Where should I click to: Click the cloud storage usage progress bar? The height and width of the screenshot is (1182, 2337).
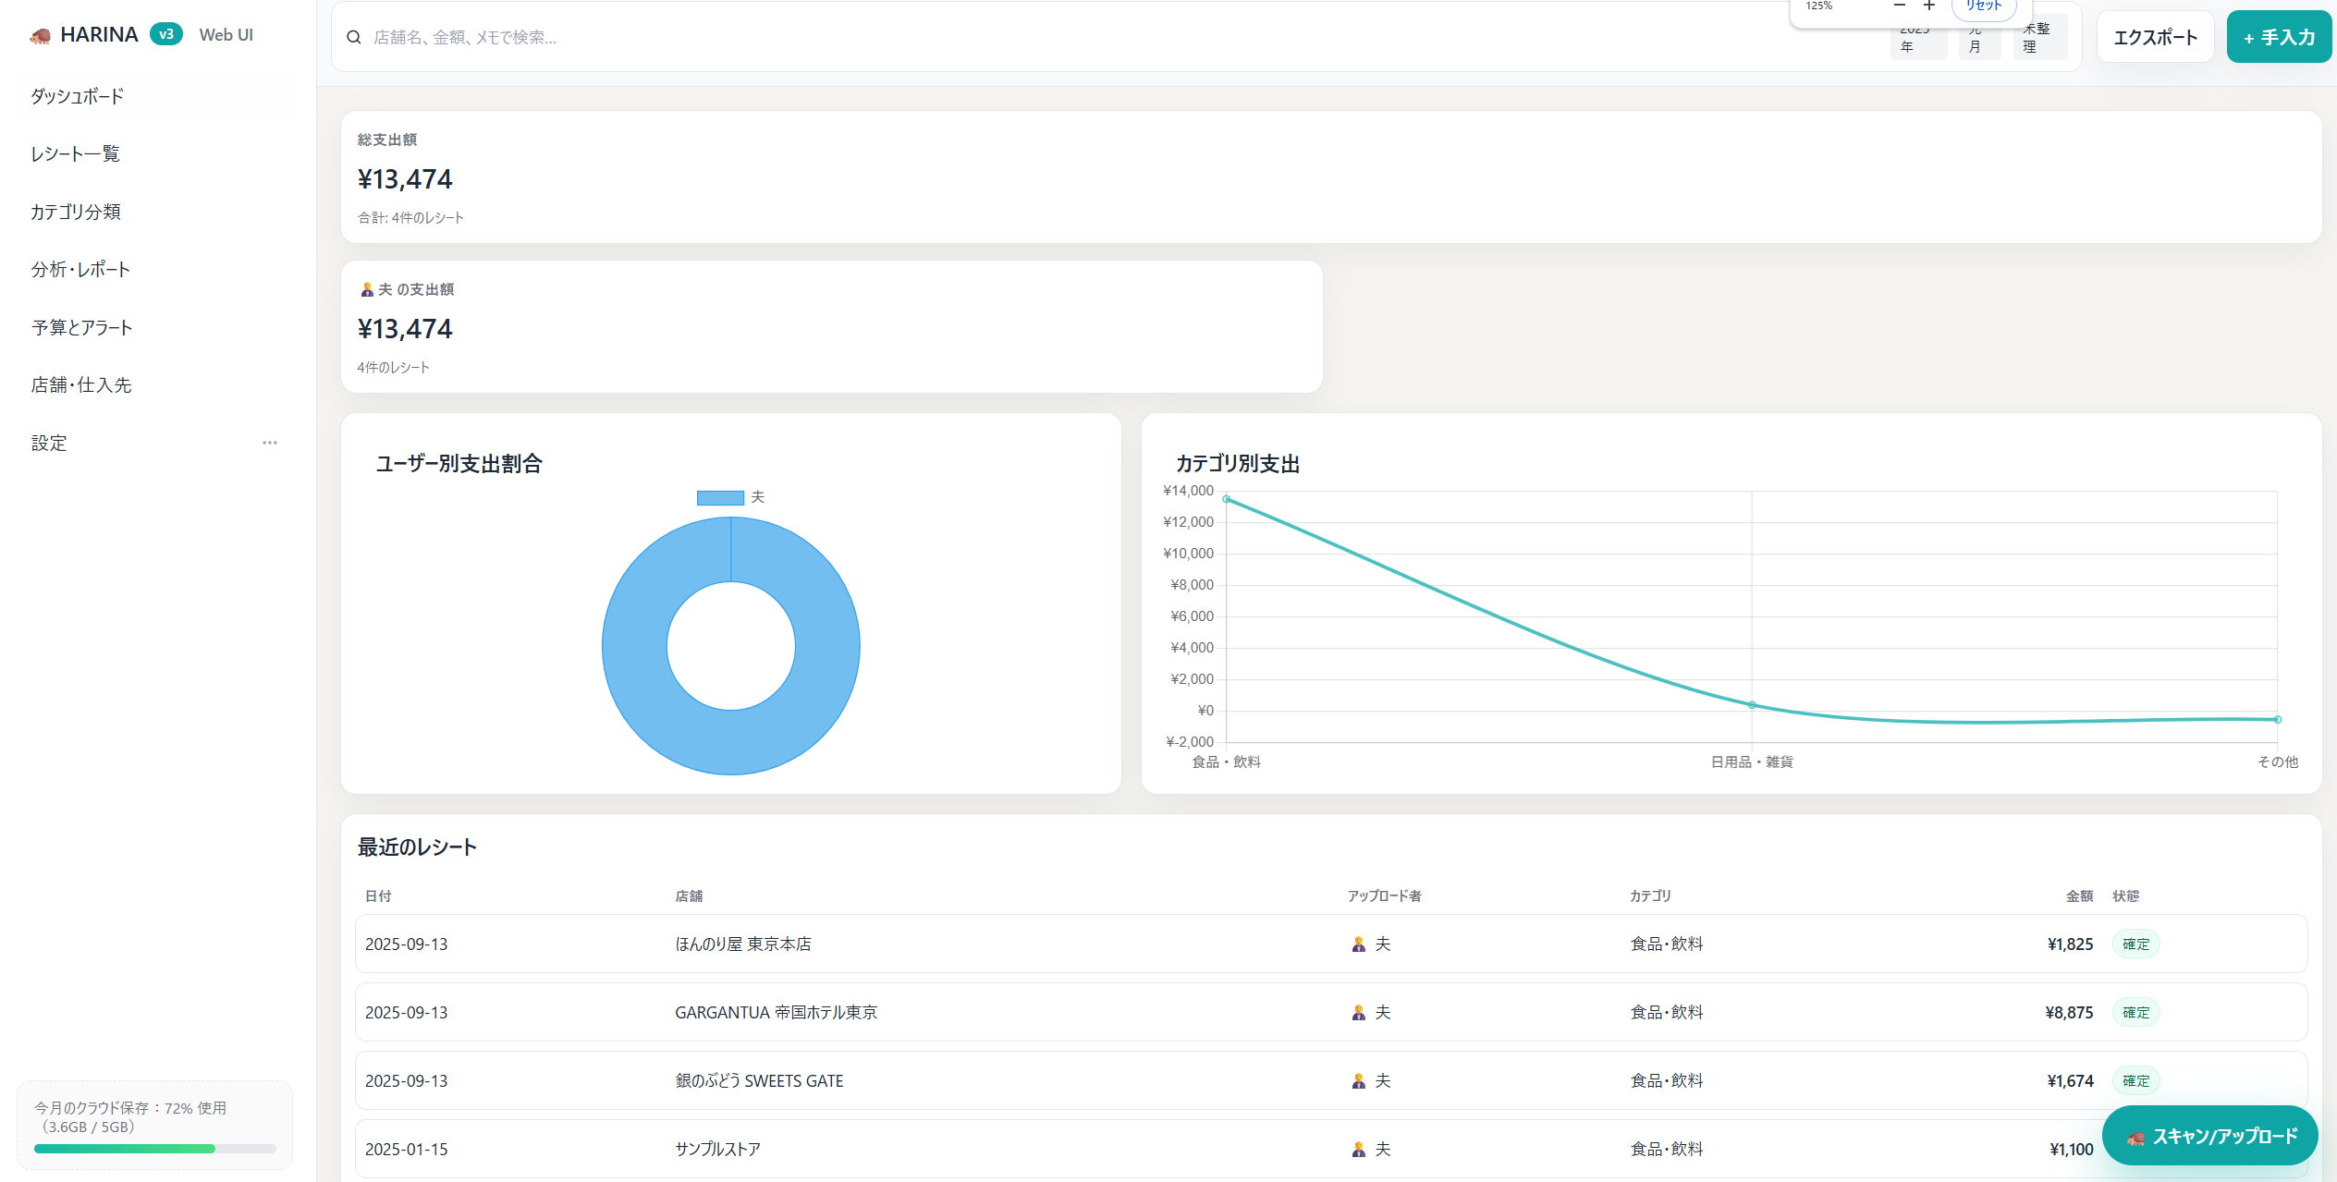pos(154,1149)
